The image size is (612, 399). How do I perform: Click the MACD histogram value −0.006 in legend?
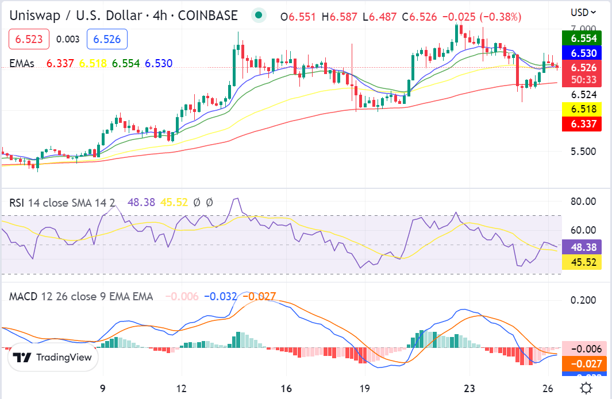pyautogui.click(x=182, y=296)
